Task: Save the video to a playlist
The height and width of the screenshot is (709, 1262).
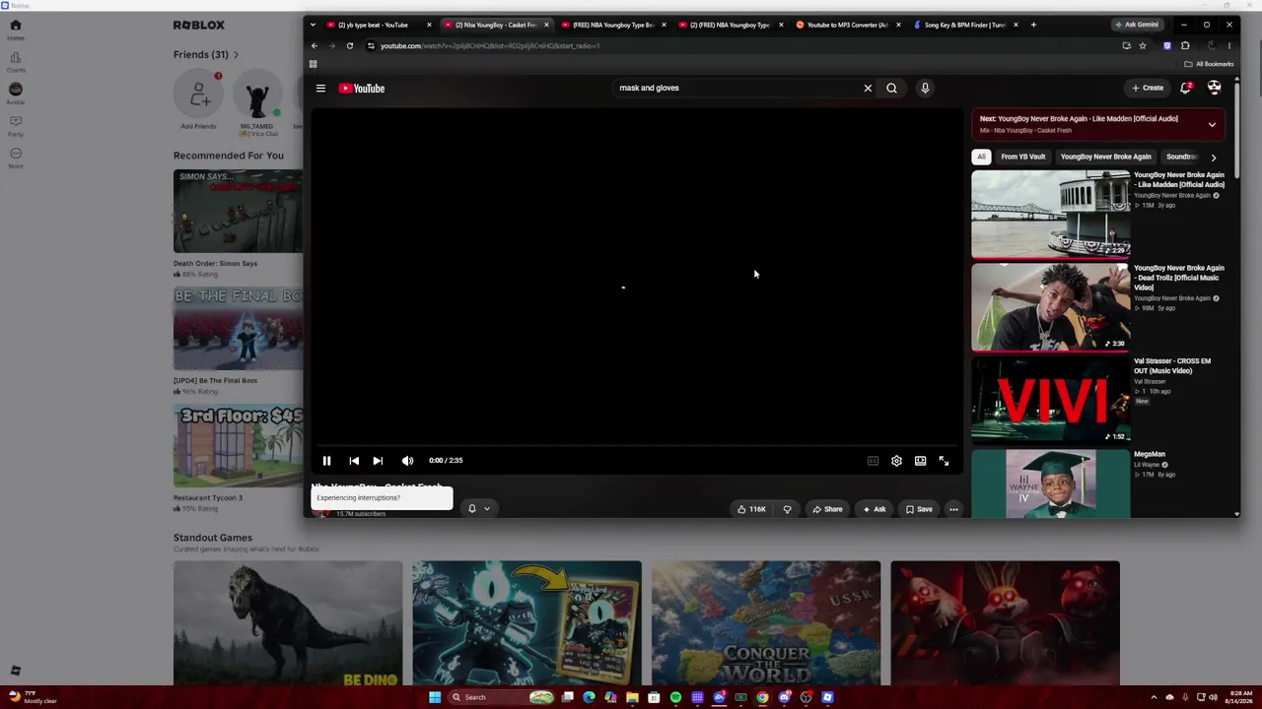Action: 919,509
